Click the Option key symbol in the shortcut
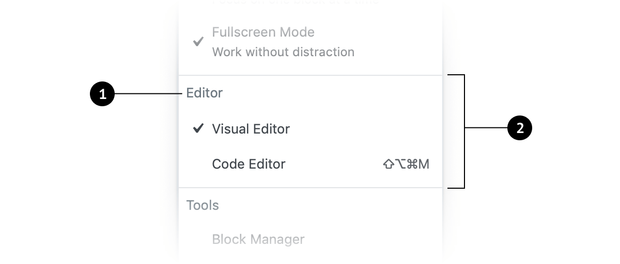 tap(399, 164)
